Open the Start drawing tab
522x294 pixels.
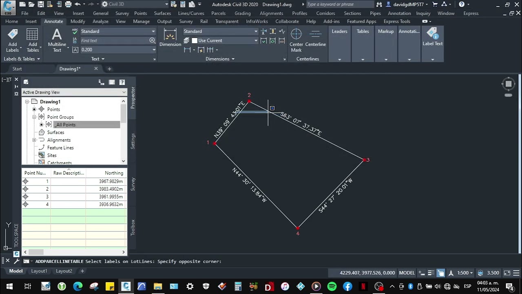pos(17,69)
